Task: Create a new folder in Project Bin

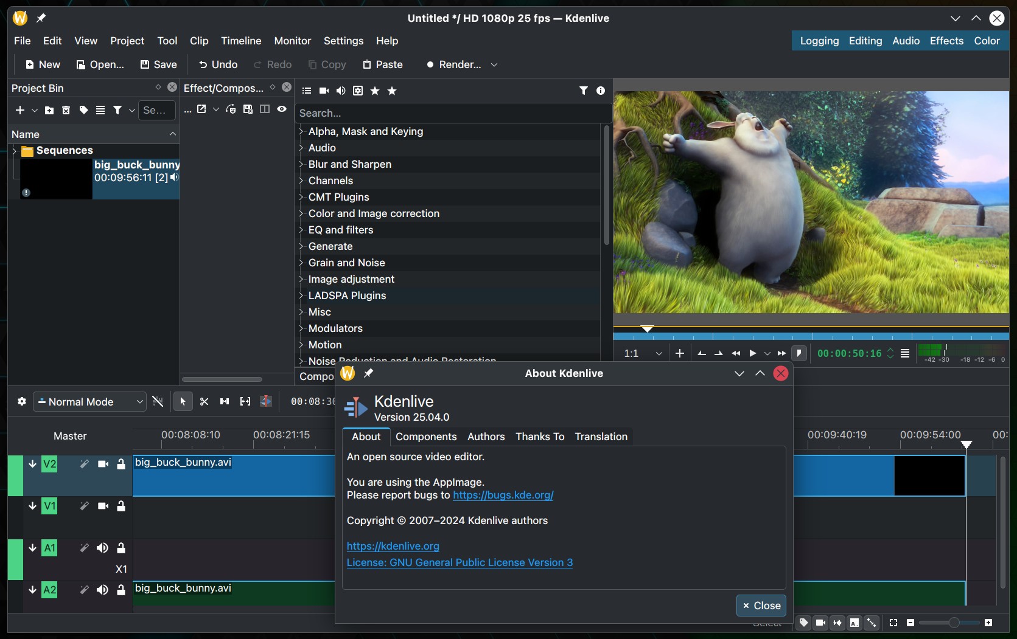Action: pos(49,110)
